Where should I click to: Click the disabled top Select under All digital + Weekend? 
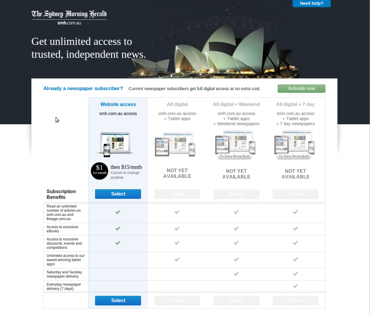(x=236, y=194)
